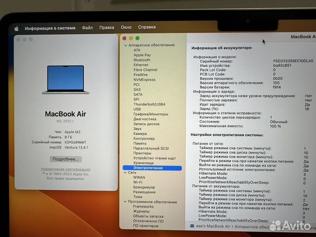Select Диагностика in the sidebar
316x237 pixels.
145,119
